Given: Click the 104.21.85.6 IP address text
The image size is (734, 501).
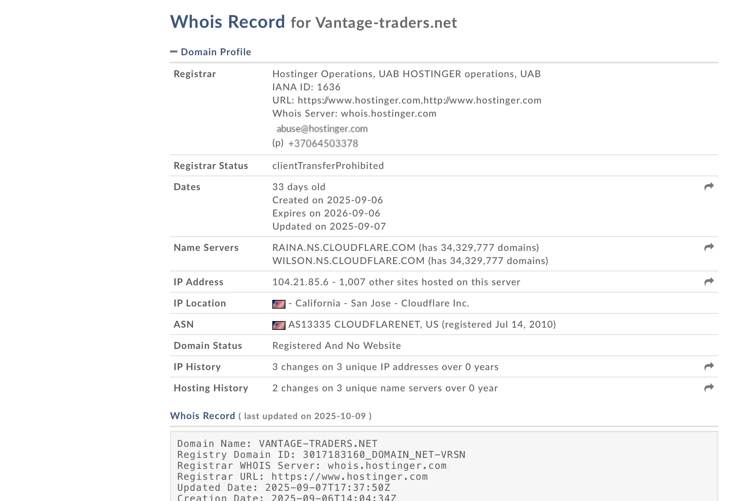Looking at the screenshot, I should pos(300,282).
